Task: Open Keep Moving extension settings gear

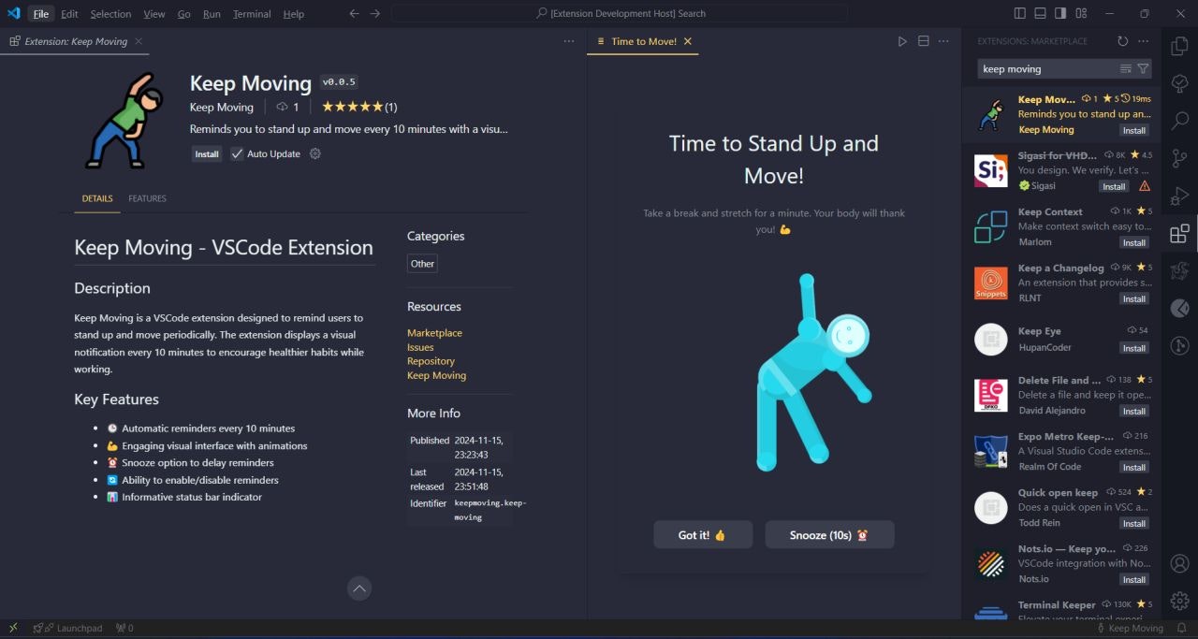Action: [315, 153]
